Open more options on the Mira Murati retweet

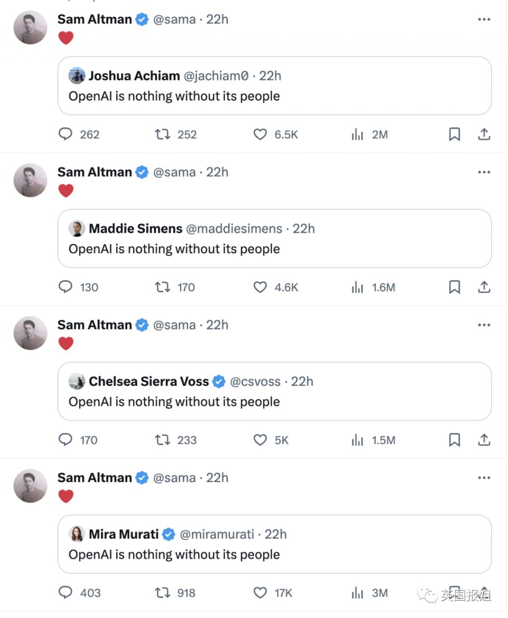point(484,478)
